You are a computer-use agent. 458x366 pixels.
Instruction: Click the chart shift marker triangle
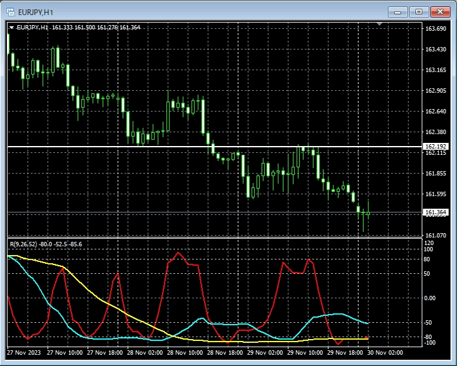pos(379,24)
